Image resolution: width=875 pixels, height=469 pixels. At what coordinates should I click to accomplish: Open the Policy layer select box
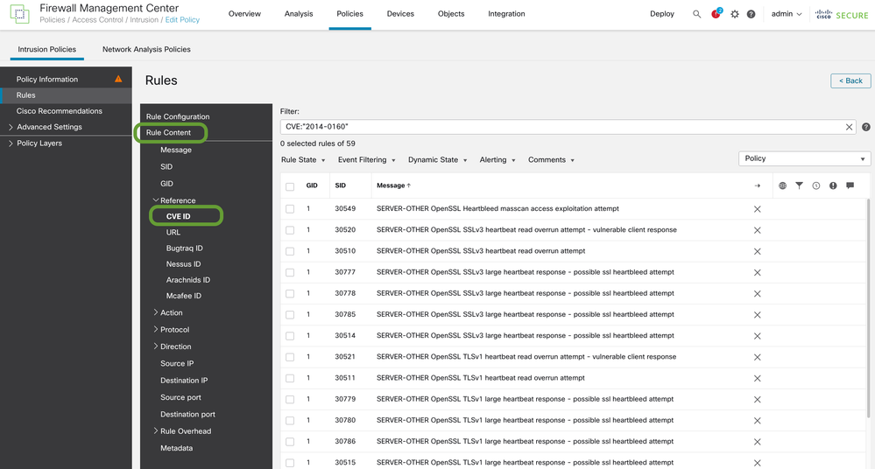804,158
